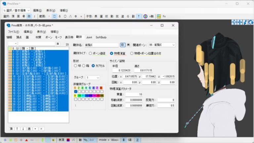
Task: Expand the 関連ボーン combo box
Action: (x=174, y=45)
